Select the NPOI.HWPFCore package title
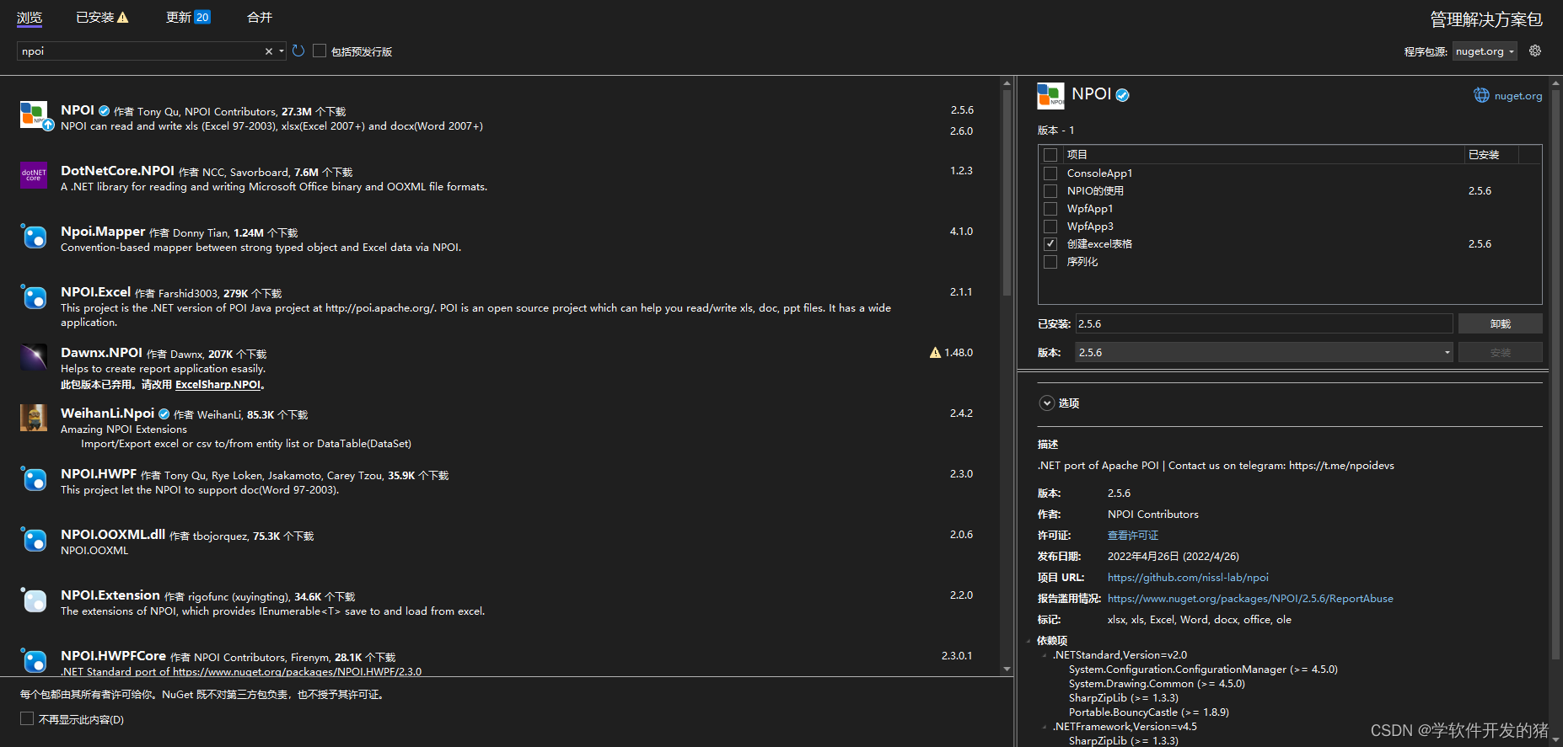 [x=113, y=656]
